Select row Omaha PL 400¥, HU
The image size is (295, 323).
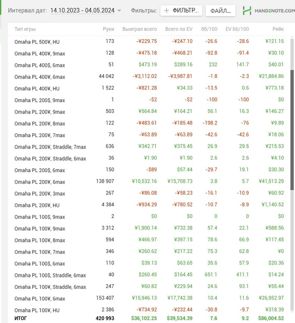point(149,89)
